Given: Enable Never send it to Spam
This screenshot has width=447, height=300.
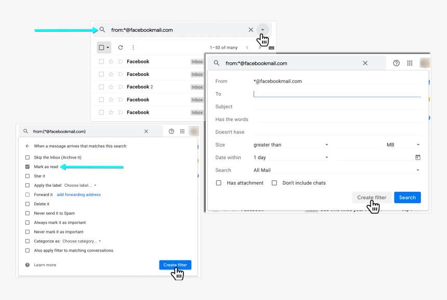Looking at the screenshot, I should click(28, 213).
